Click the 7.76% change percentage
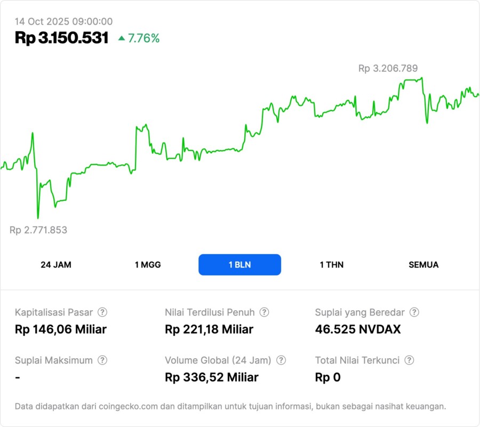The height and width of the screenshot is (427, 480). point(143,38)
